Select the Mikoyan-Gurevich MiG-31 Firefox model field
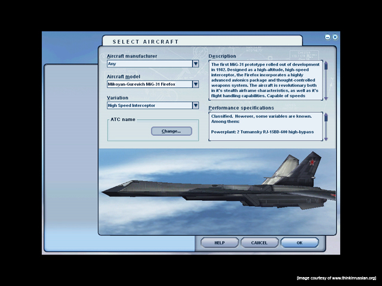 point(150,84)
